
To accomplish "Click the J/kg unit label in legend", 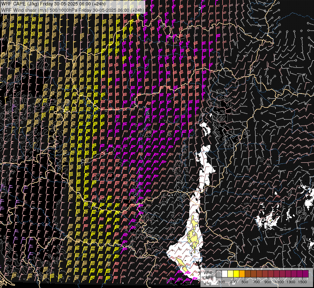I will click(208, 283).
